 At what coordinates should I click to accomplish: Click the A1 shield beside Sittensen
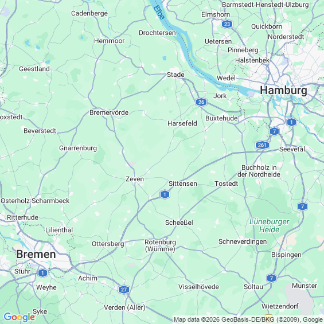click(165, 194)
